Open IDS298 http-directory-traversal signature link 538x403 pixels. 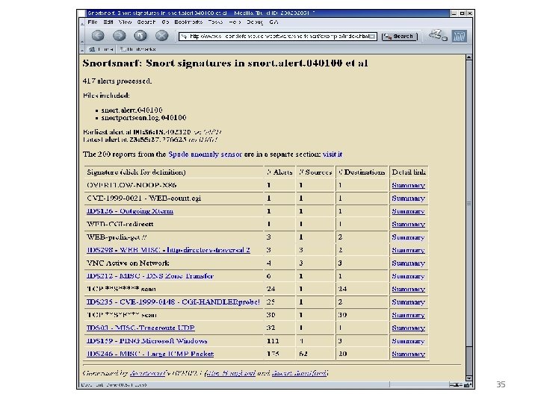click(168, 250)
